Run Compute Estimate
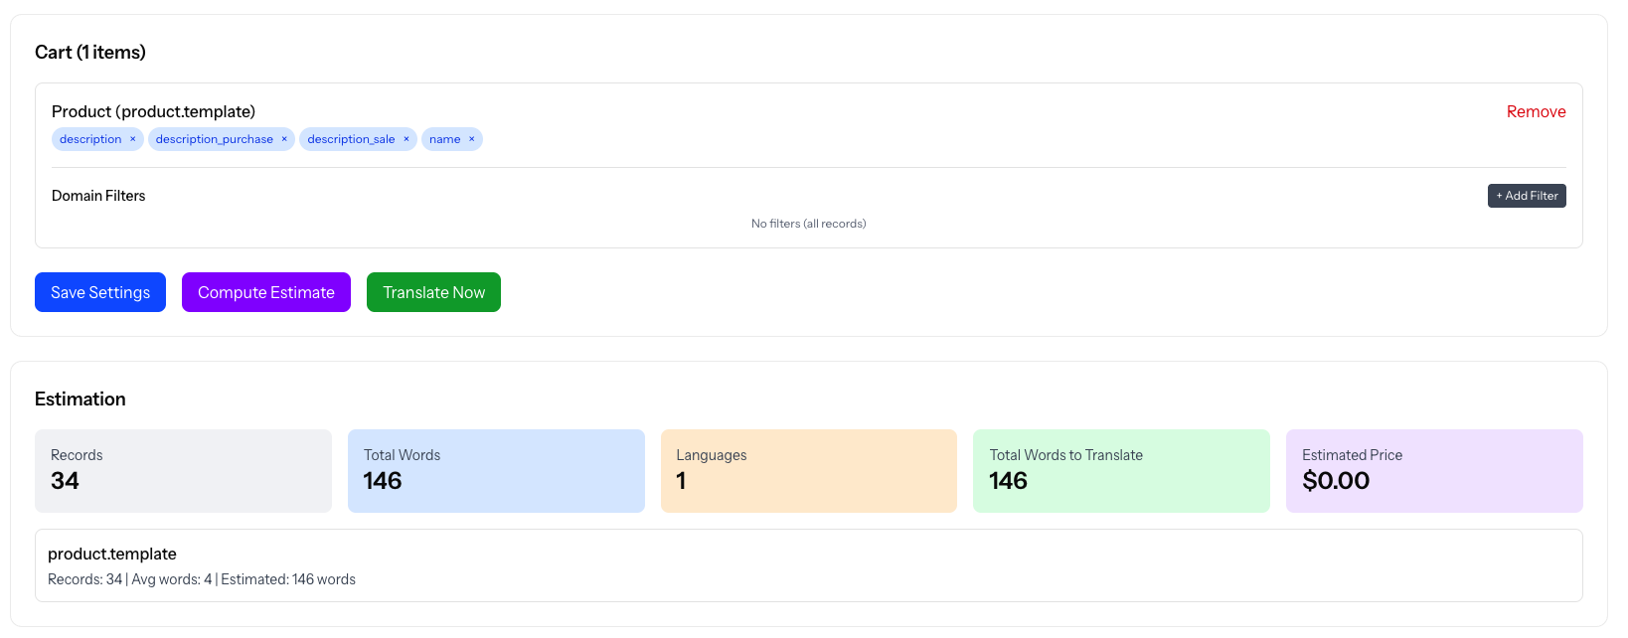Screen dimensions: 1628x638 click(266, 292)
